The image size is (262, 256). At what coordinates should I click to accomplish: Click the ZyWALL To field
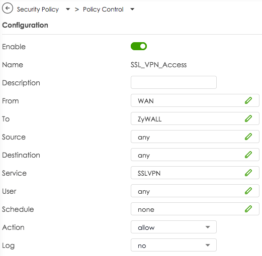(x=195, y=118)
